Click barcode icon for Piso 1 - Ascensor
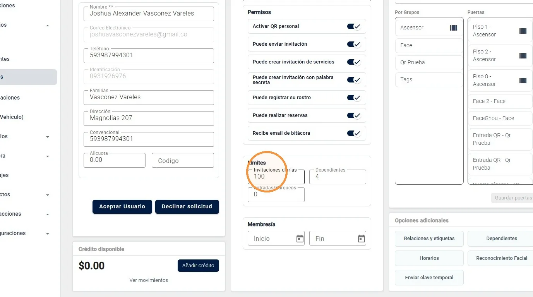533x297 pixels. click(523, 31)
